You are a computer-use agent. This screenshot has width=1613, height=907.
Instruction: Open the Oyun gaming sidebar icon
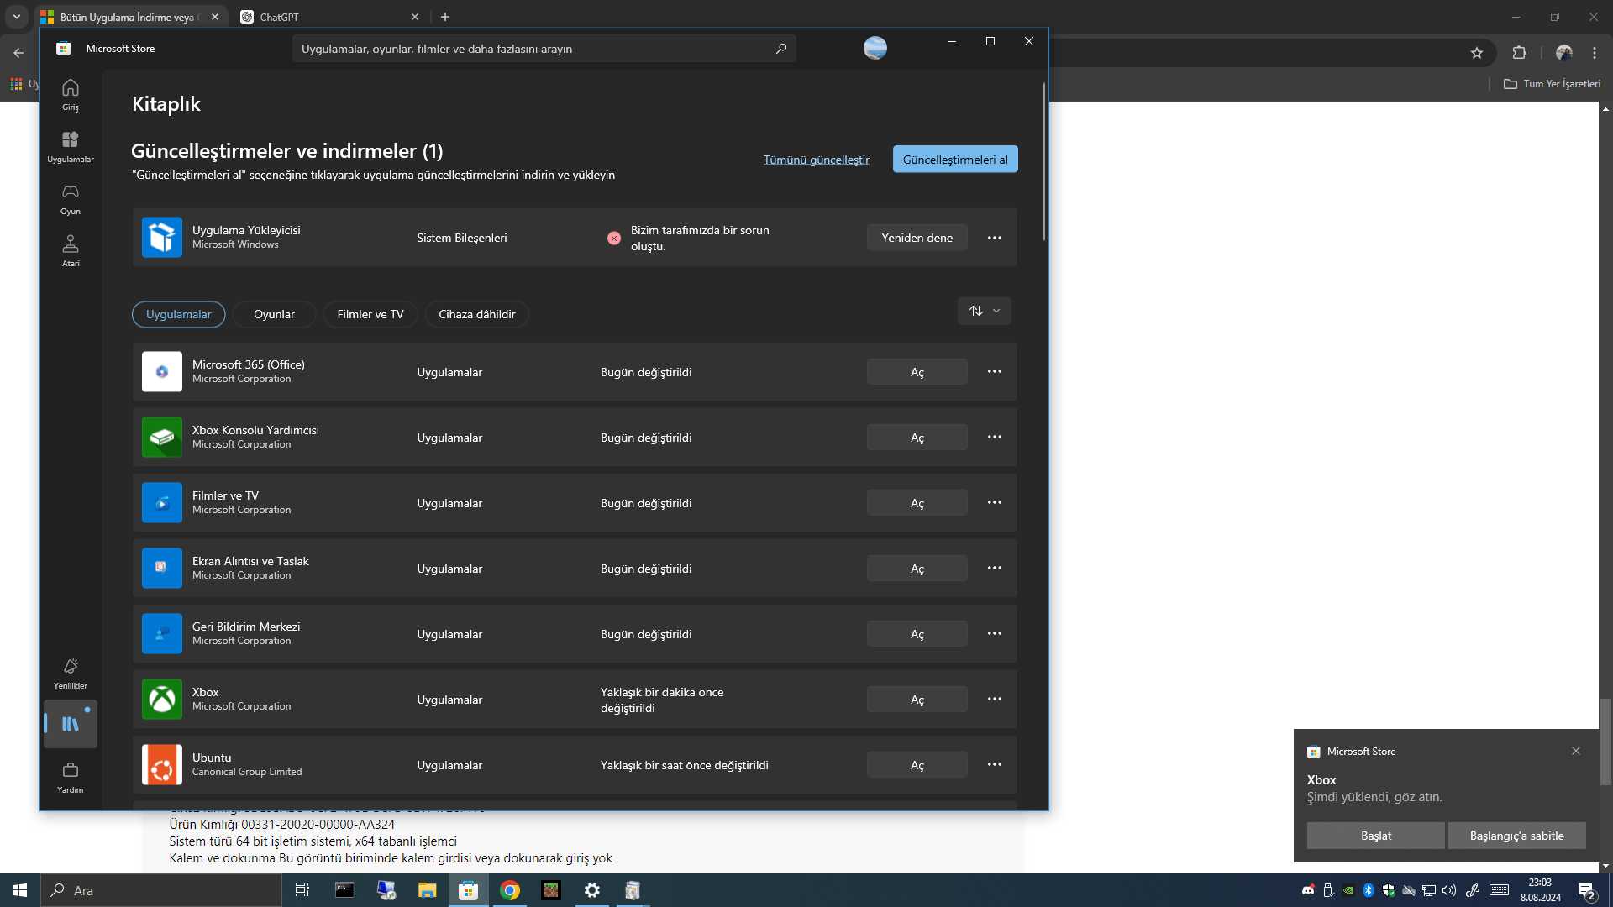(x=71, y=198)
